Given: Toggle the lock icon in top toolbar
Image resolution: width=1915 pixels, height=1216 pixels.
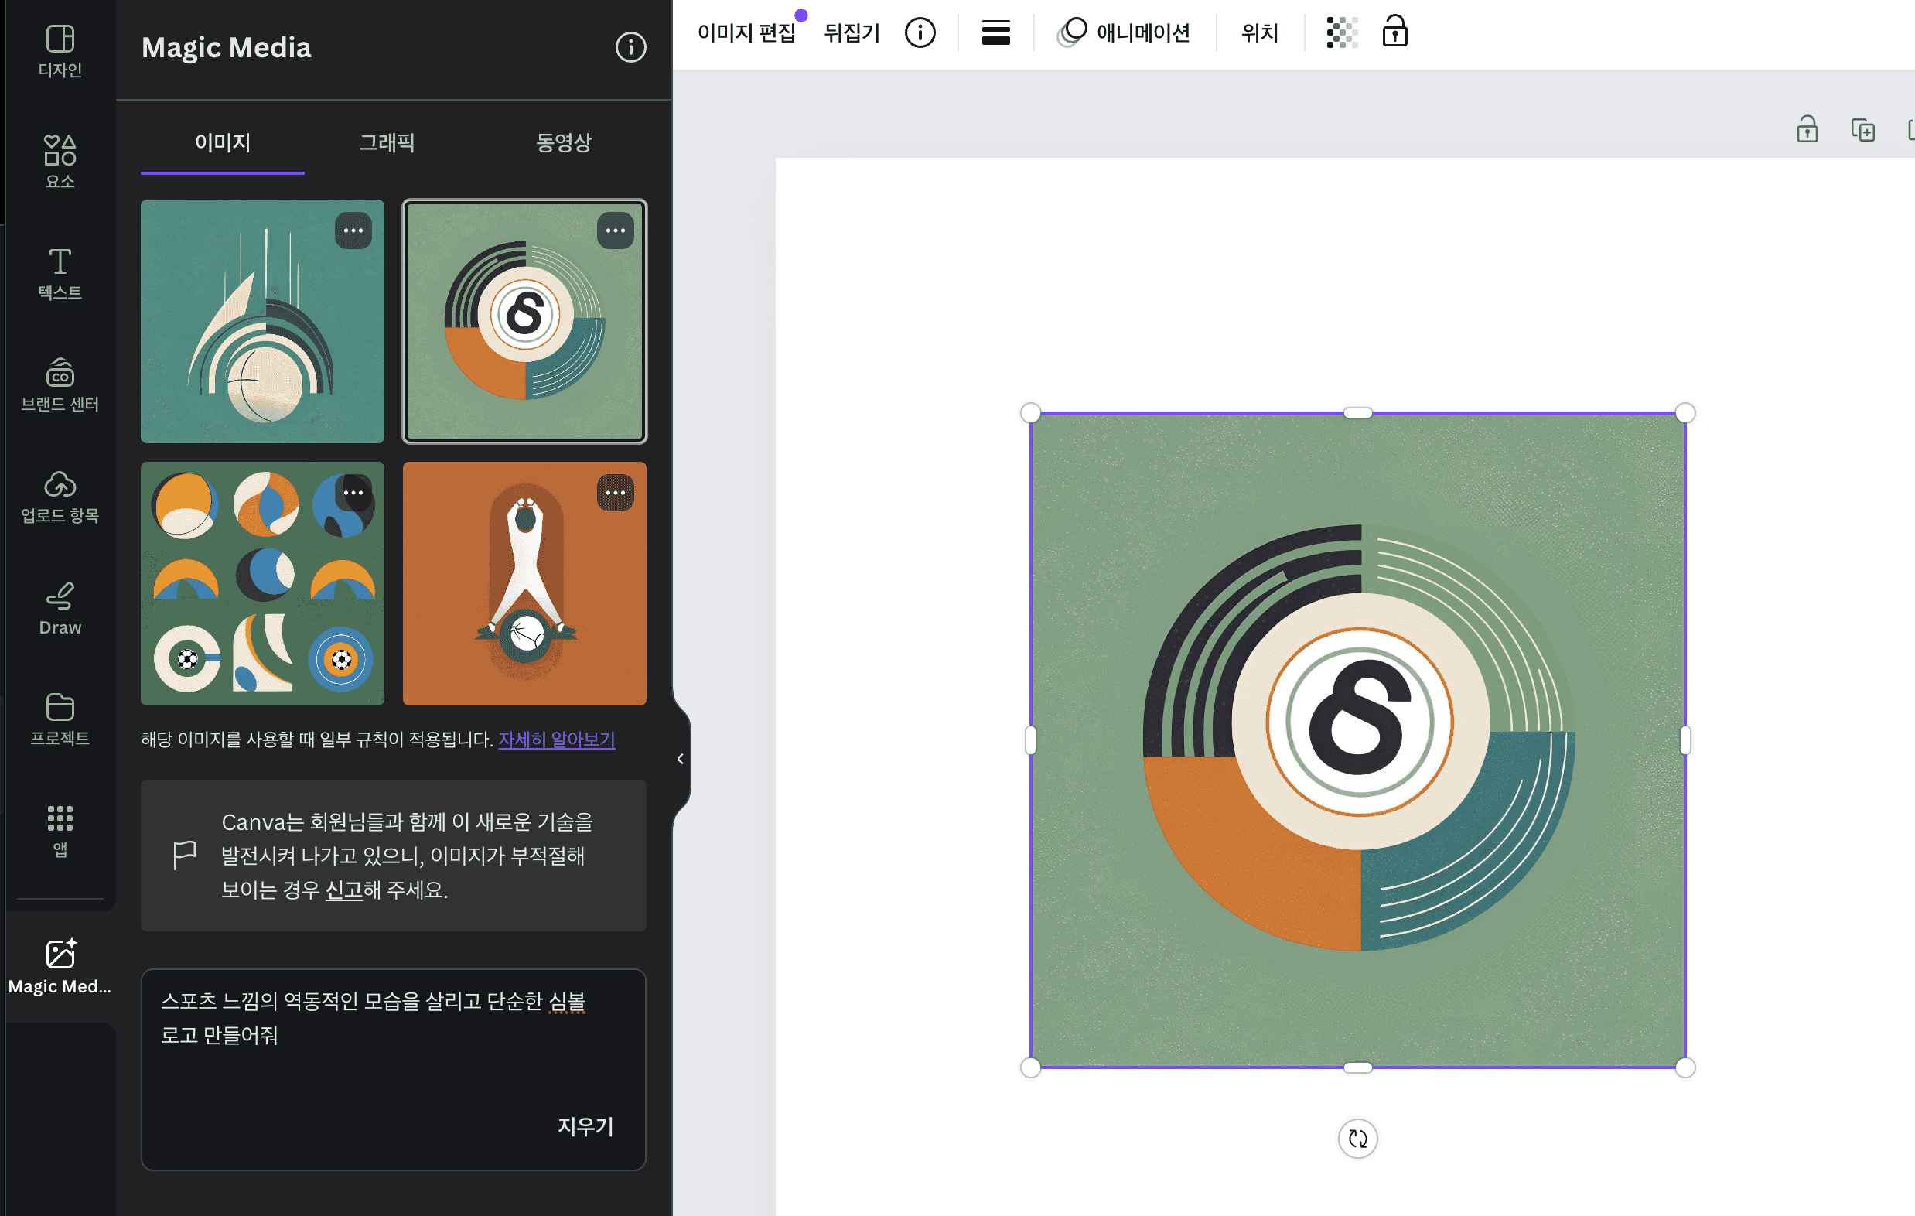Looking at the screenshot, I should pos(1395,32).
